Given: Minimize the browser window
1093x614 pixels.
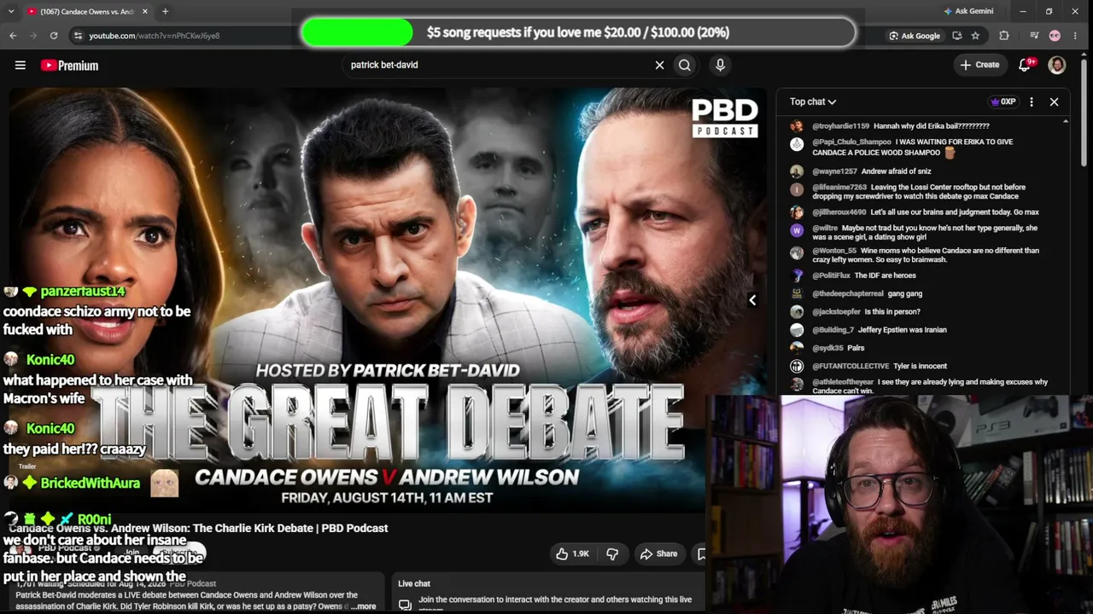Looking at the screenshot, I should point(1023,11).
